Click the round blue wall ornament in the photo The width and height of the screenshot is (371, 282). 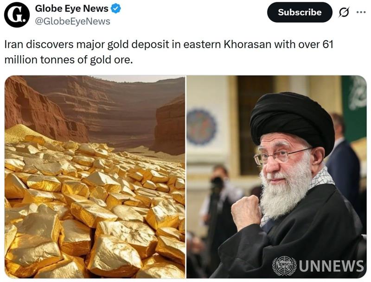point(201,127)
